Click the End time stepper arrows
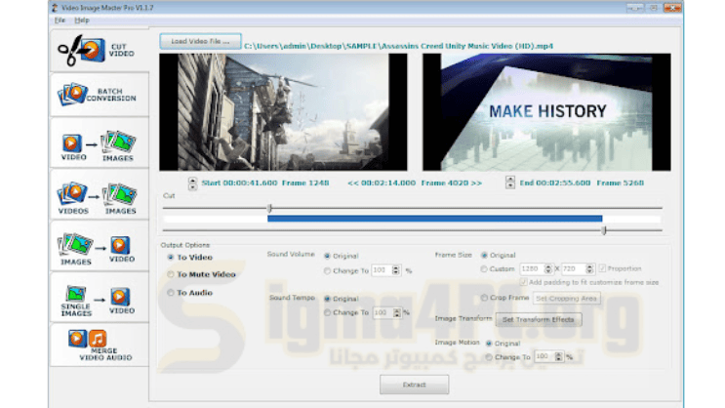This screenshot has width=725, height=408. pyautogui.click(x=509, y=183)
